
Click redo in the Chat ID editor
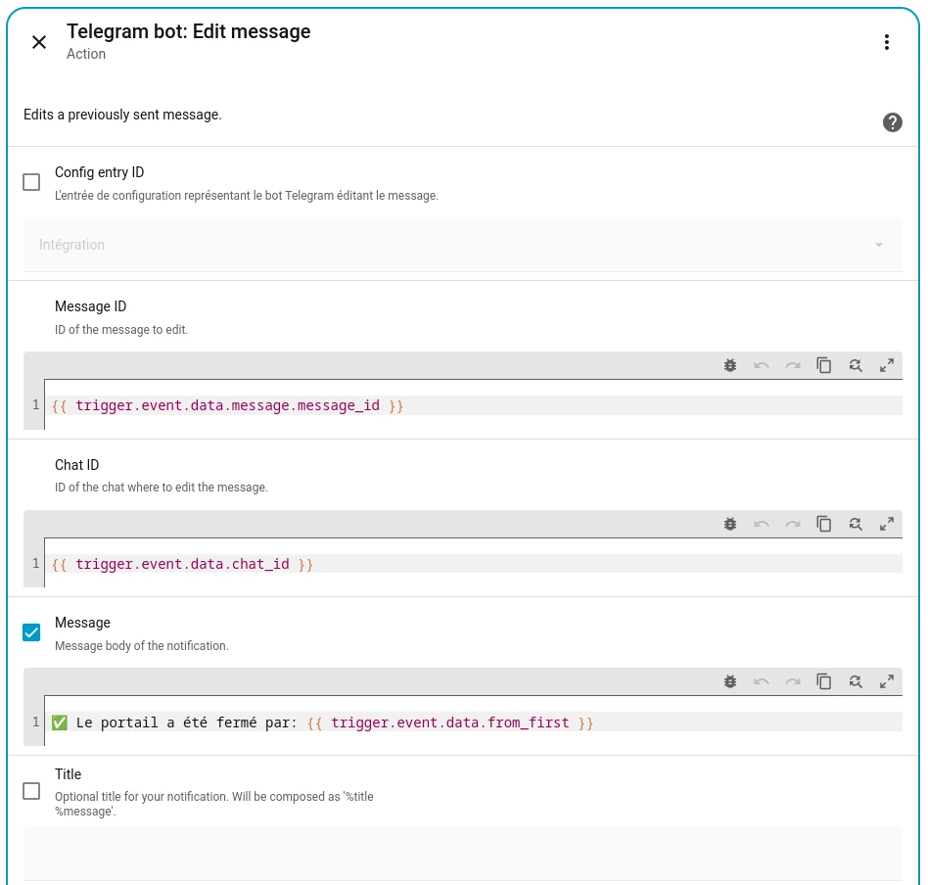793,524
